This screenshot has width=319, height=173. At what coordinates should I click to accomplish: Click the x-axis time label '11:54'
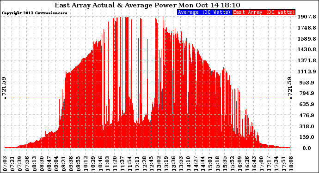129,164
